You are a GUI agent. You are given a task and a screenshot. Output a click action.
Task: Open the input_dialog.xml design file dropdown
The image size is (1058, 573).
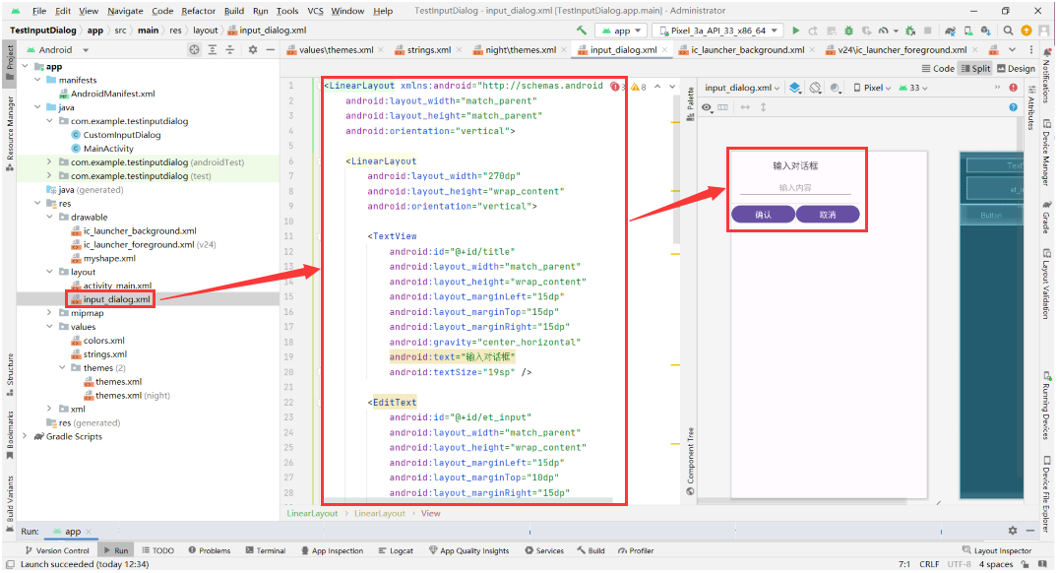742,88
